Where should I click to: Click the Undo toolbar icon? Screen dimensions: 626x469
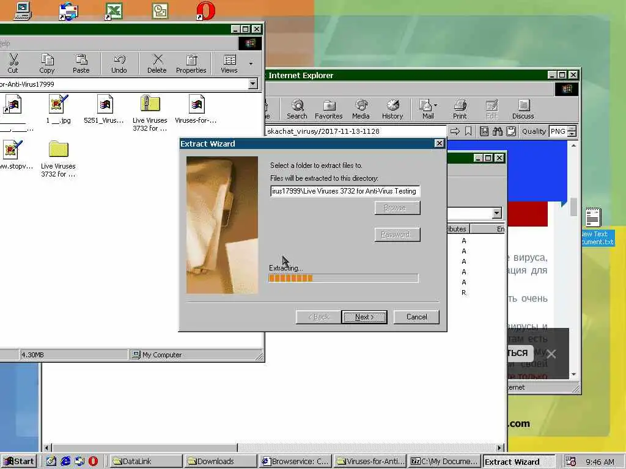[119, 64]
